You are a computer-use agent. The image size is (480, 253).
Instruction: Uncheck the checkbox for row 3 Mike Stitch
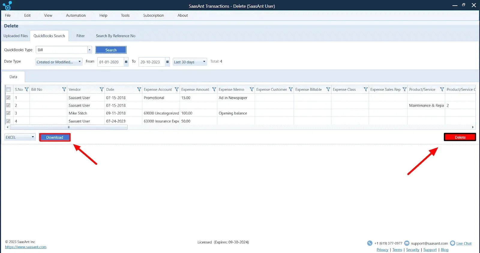click(8, 113)
